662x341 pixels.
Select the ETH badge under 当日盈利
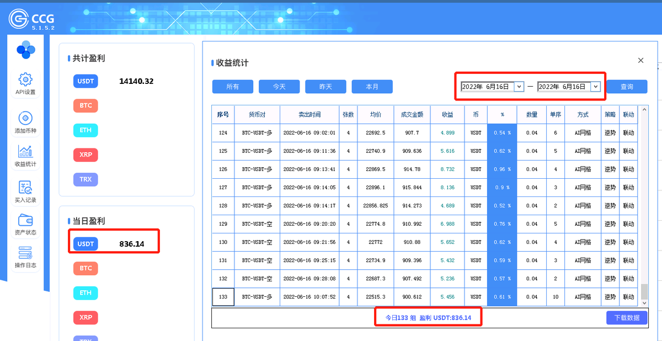(x=86, y=293)
